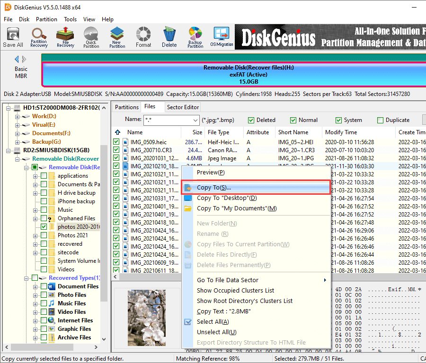The height and width of the screenshot is (363, 426).
Task: Click the Backup Partition icon
Action: tap(195, 37)
